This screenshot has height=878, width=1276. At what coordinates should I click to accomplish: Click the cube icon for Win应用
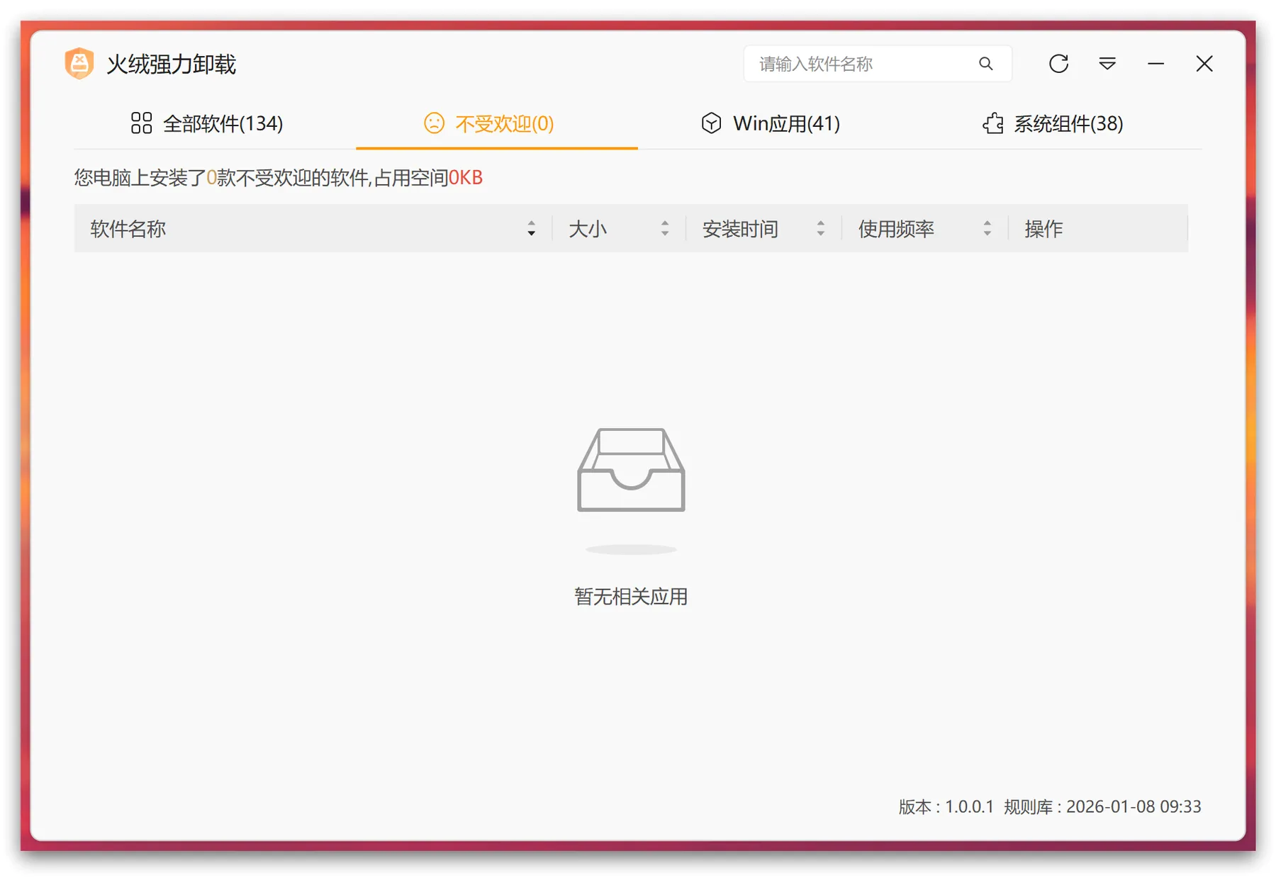click(711, 123)
